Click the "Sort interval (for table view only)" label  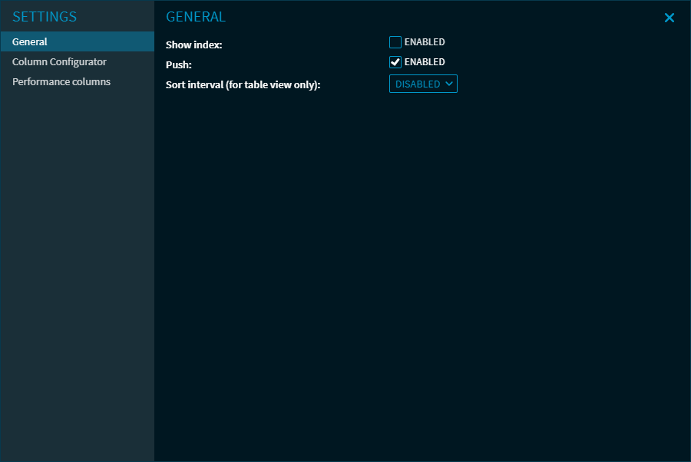[243, 85]
